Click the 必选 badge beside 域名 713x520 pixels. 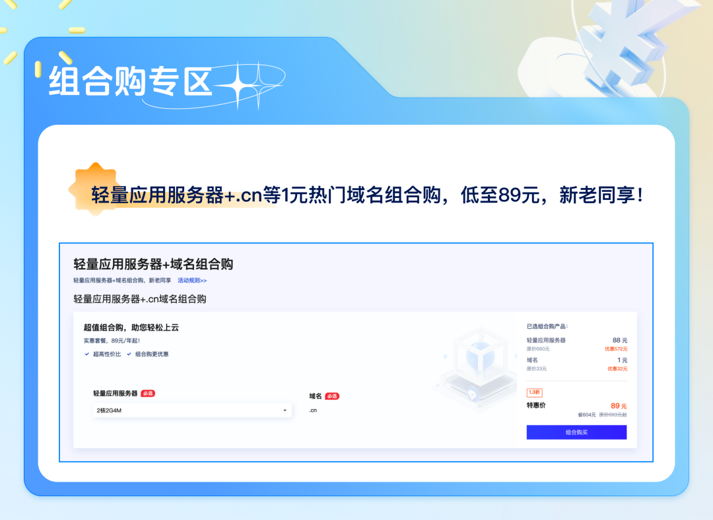(x=332, y=397)
